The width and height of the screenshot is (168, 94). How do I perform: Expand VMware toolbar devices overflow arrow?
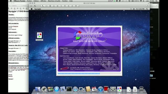(78, 6)
